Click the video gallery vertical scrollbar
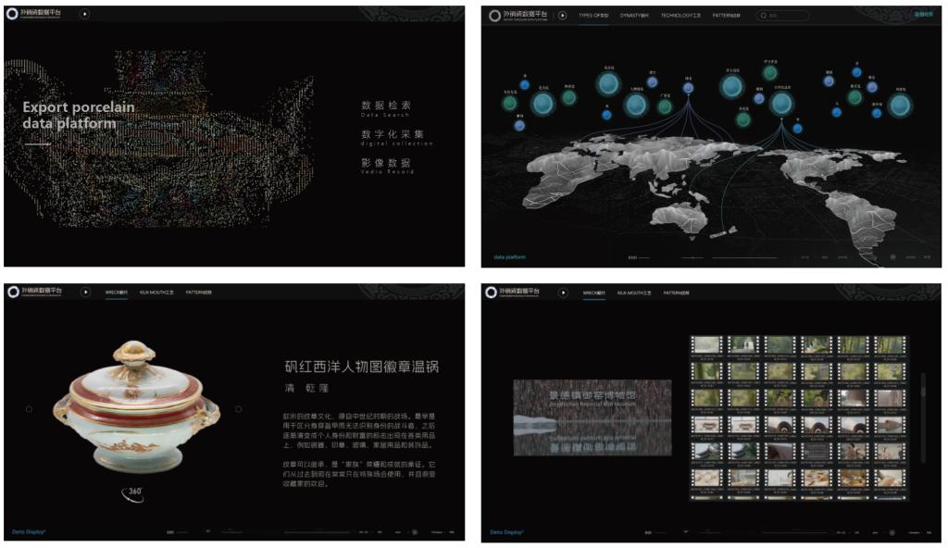The height and width of the screenshot is (548, 948). [x=922, y=417]
